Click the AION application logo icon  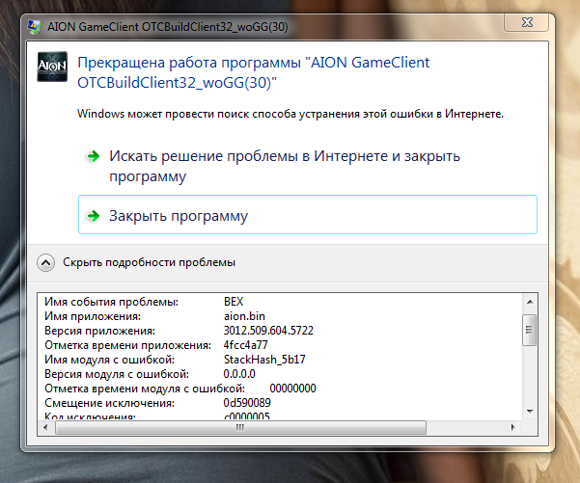pos(52,67)
